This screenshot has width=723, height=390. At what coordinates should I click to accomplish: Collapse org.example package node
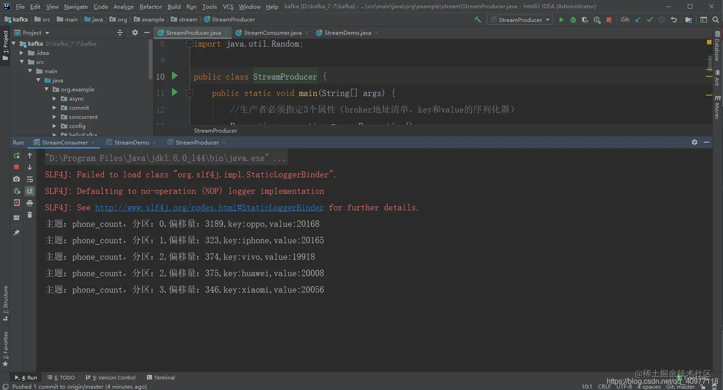click(46, 89)
